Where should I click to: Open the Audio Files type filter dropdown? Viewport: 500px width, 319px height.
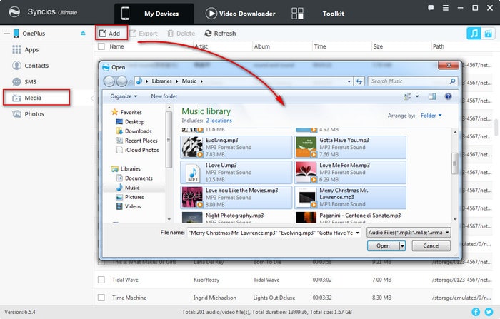[x=409, y=233]
